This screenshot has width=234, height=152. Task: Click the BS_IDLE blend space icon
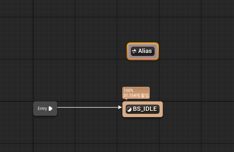click(x=129, y=109)
